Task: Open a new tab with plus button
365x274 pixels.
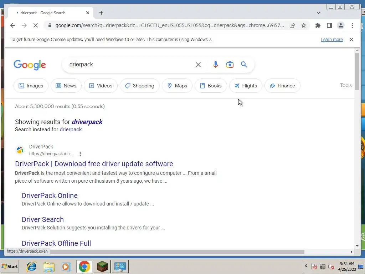Action: pyautogui.click(x=101, y=13)
